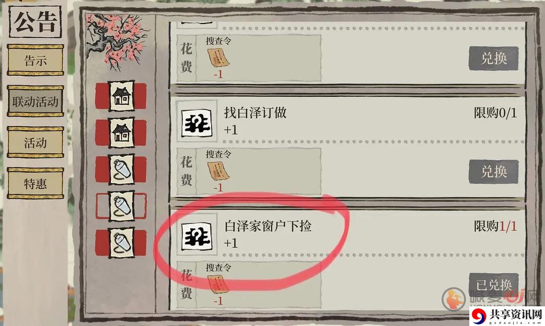This screenshot has height=326, width=545.
Task: Tap the 搜查令 scroll under 找白泽订做
Action: (219, 172)
